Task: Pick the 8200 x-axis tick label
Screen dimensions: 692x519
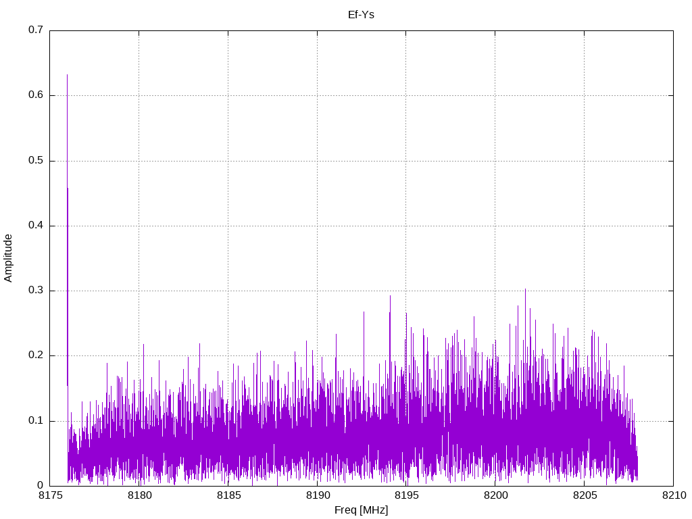Action: (x=495, y=496)
